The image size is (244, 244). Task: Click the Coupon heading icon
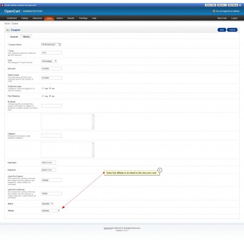(8, 30)
